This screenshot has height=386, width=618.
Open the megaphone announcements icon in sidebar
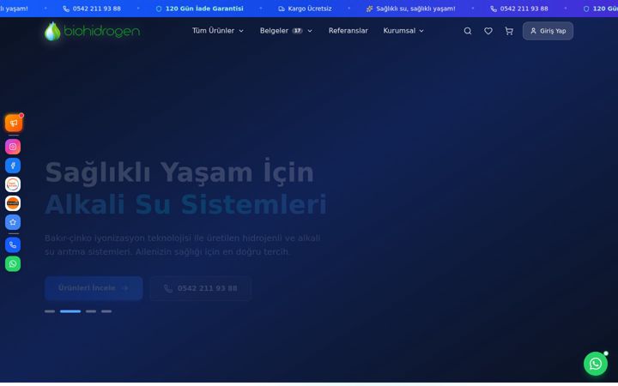click(14, 123)
